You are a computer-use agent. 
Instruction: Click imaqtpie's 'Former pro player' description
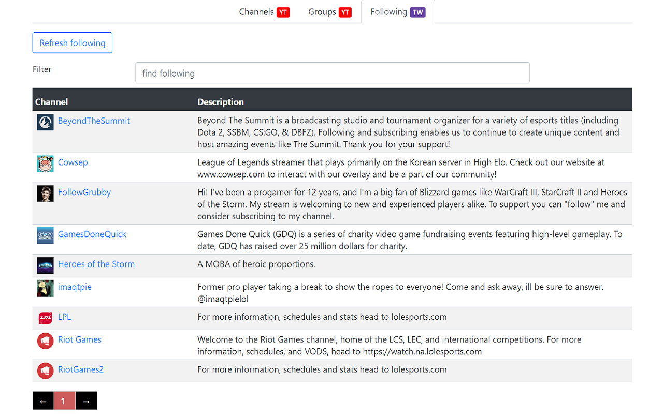tap(400, 293)
